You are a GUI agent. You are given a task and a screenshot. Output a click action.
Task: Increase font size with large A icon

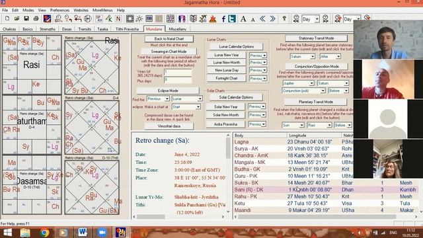243,19
